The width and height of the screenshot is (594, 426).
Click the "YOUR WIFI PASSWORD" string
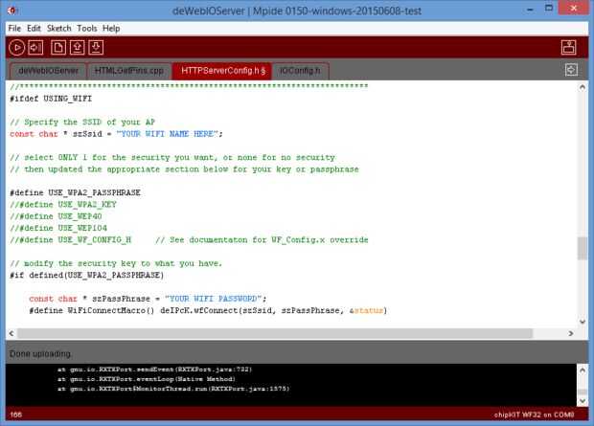[214, 299]
